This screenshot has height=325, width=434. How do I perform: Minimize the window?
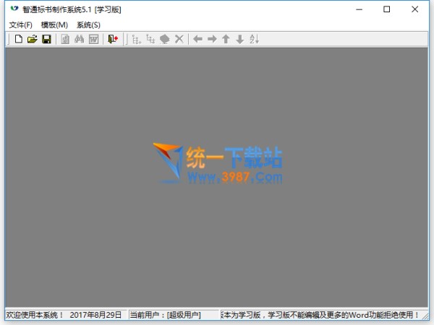[359, 9]
